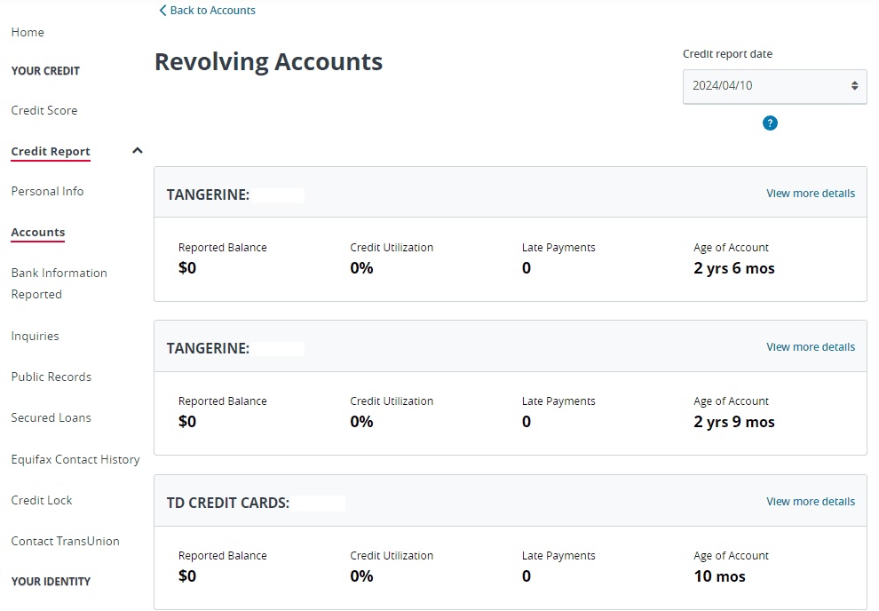The width and height of the screenshot is (879, 611).
Task: Select Personal Info in the sidebar
Action: 47,191
